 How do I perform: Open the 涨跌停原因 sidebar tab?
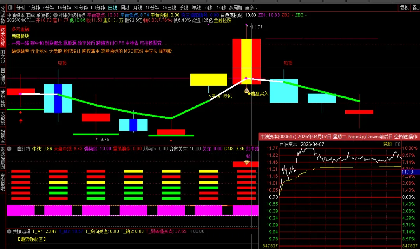click(x=3, y=158)
